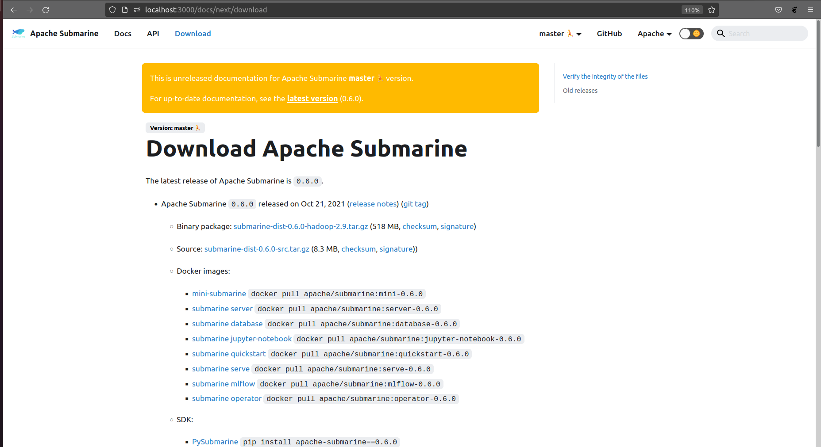Download submarine-dist-0.6.0-src.tar.gz
821x447 pixels.
257,249
